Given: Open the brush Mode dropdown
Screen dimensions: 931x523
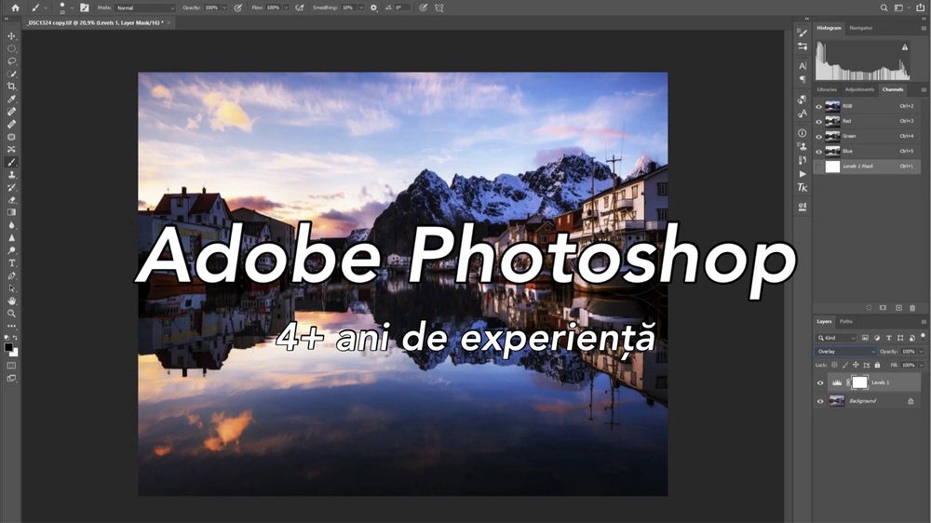Looking at the screenshot, I should tap(144, 7).
